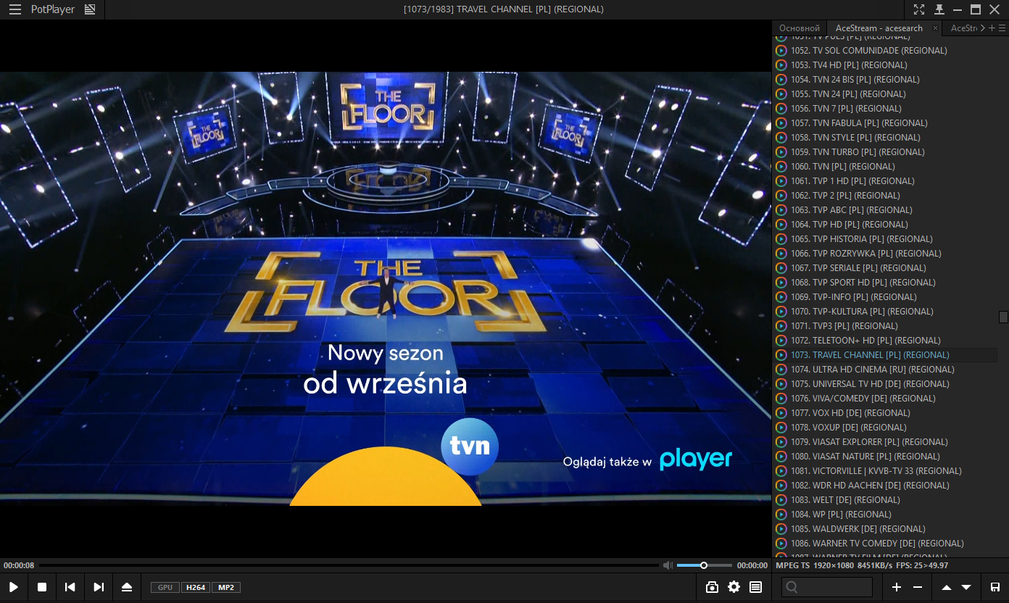Select 1054. TVN 24 BIS playlist entry
Viewport: 1009px width, 603px height.
click(x=885, y=80)
